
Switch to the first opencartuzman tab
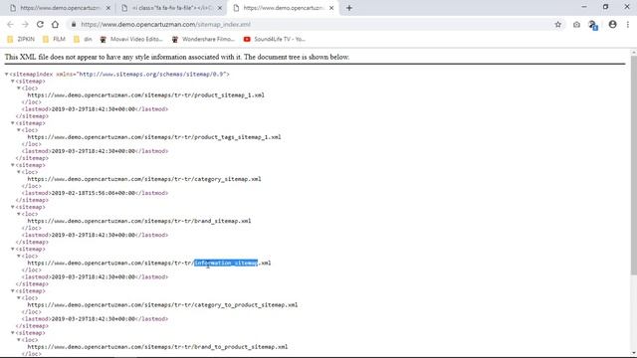[x=60, y=8]
